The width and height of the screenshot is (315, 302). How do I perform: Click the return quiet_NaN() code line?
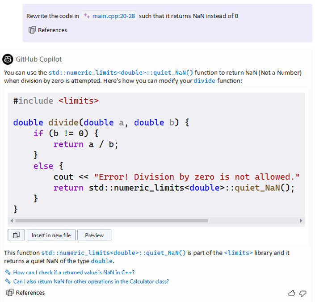coord(174,188)
